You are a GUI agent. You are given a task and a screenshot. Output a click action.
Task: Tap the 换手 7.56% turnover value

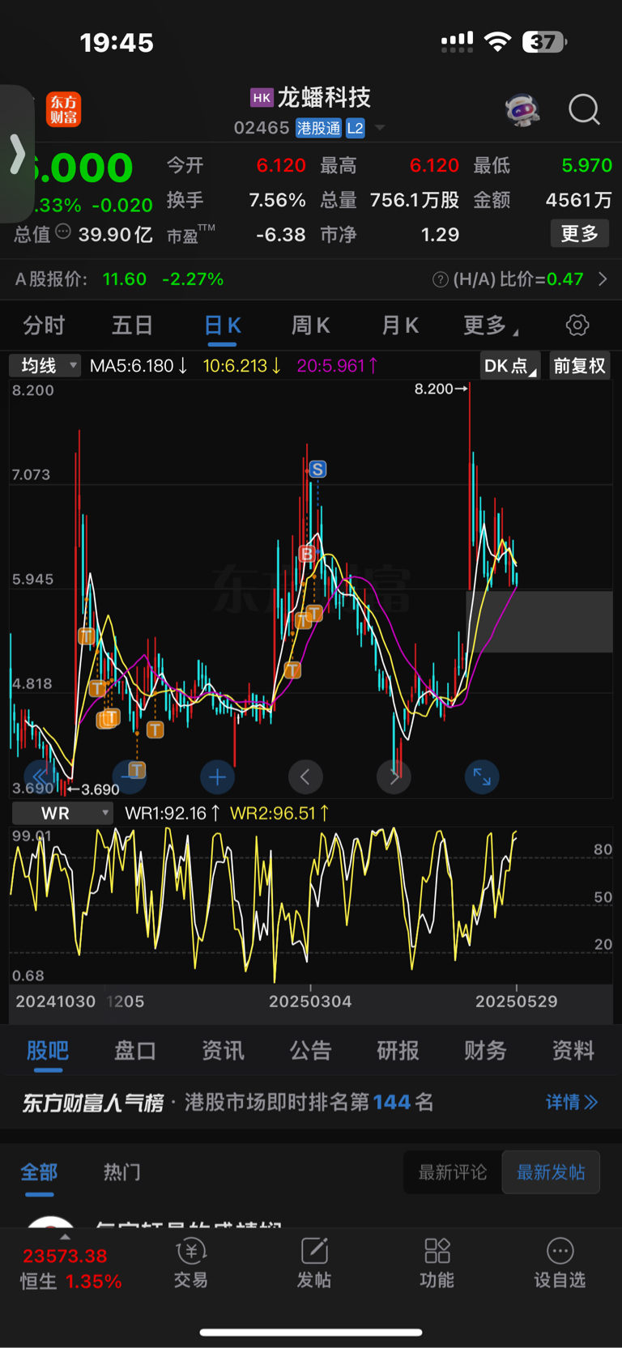pyautogui.click(x=277, y=200)
